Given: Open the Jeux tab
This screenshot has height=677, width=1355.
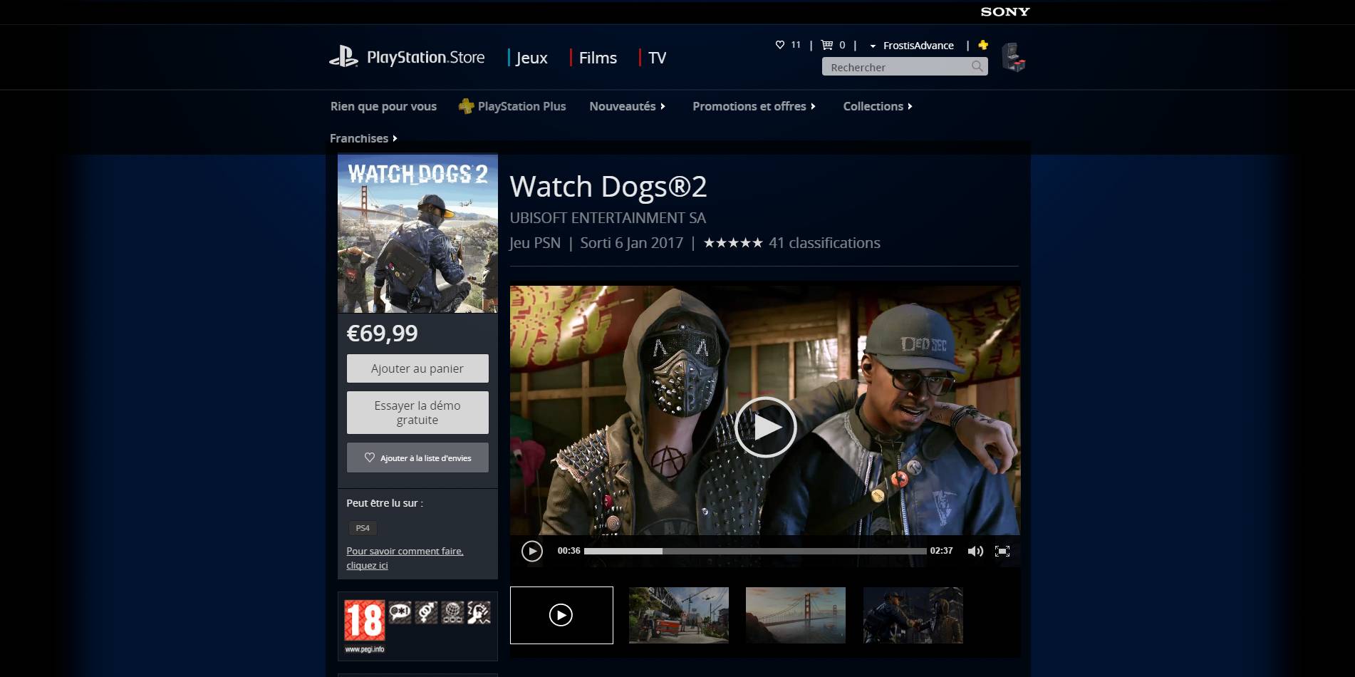Looking at the screenshot, I should (531, 58).
